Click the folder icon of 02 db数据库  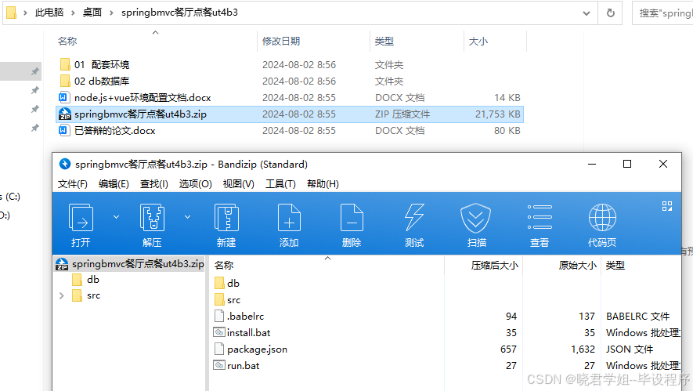coord(65,81)
